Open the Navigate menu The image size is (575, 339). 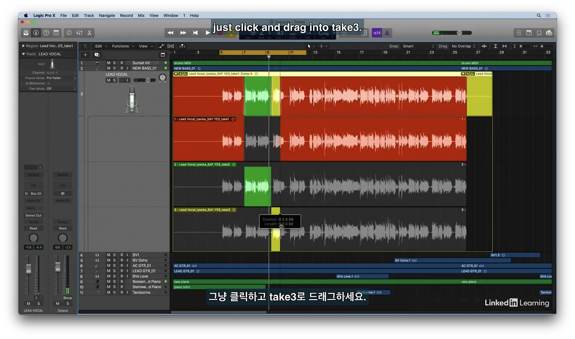(x=107, y=15)
